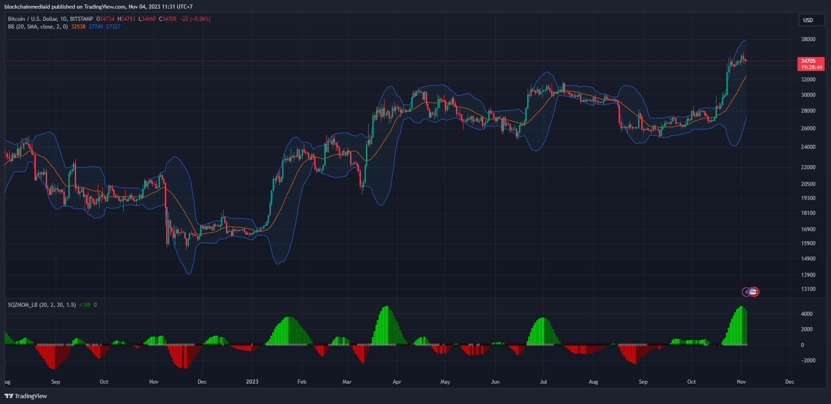Click the May label on time axis
This screenshot has width=831, height=404.
tap(445, 382)
